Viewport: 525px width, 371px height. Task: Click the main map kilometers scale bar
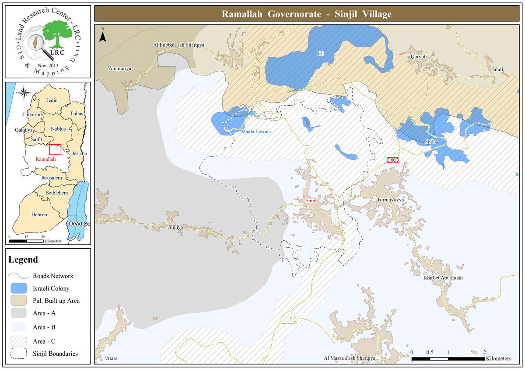click(448, 358)
